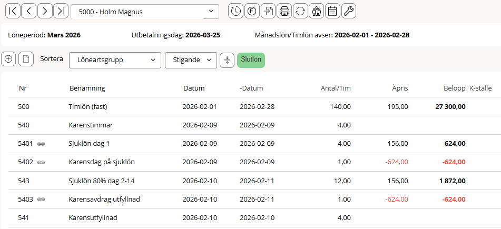Open the employees group icon

(316, 11)
